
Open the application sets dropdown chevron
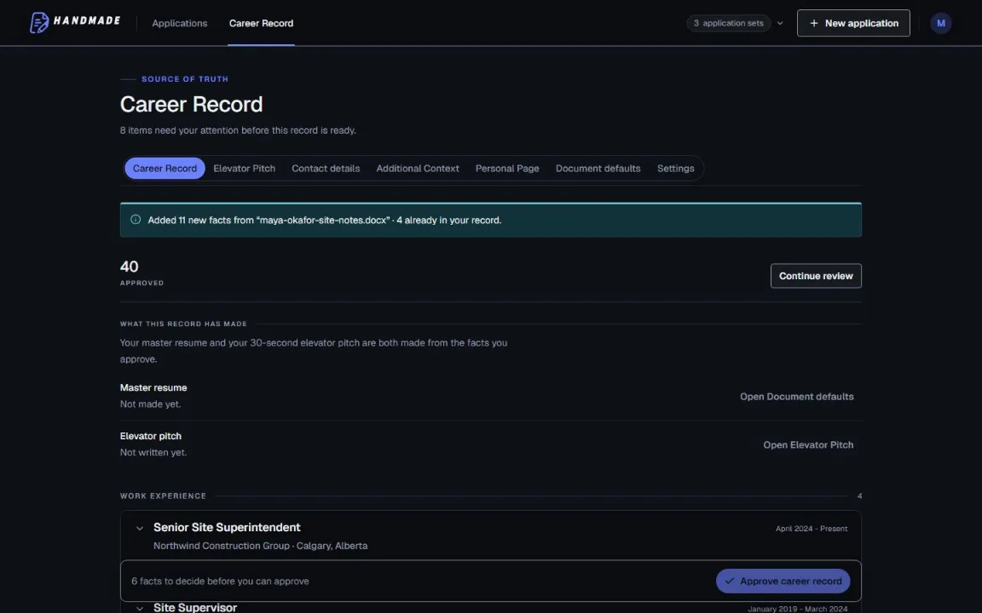780,23
